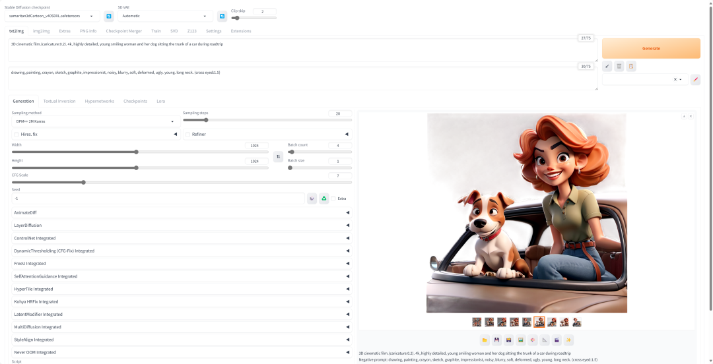
Task: Send image to SVD via clapperboard icon
Action: (557, 340)
